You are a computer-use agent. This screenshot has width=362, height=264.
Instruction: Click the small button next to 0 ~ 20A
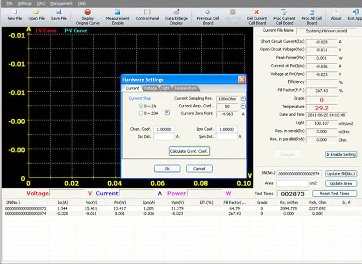tap(167, 113)
